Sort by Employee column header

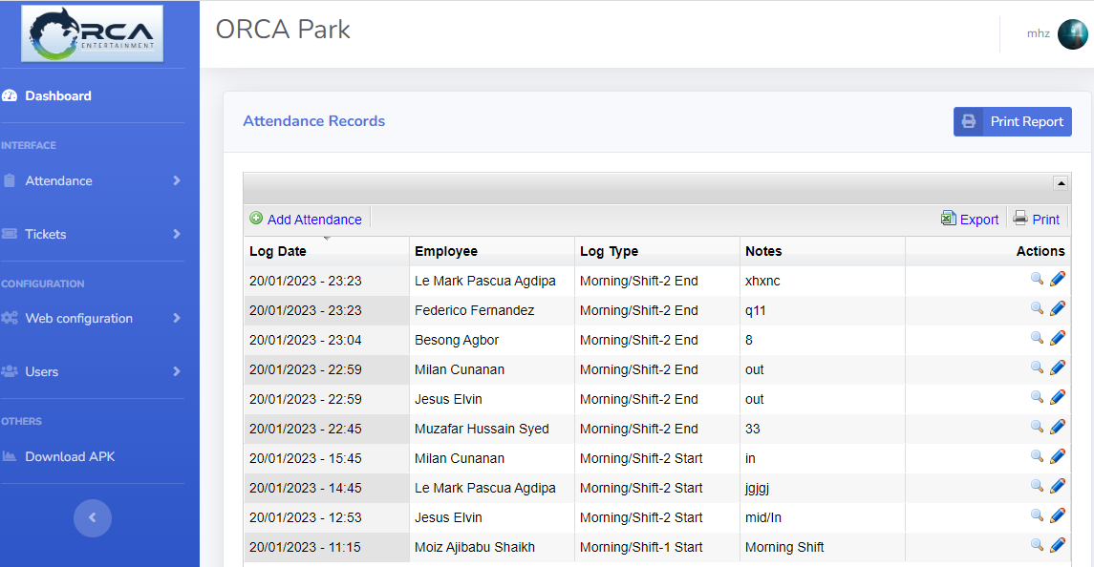(x=446, y=251)
